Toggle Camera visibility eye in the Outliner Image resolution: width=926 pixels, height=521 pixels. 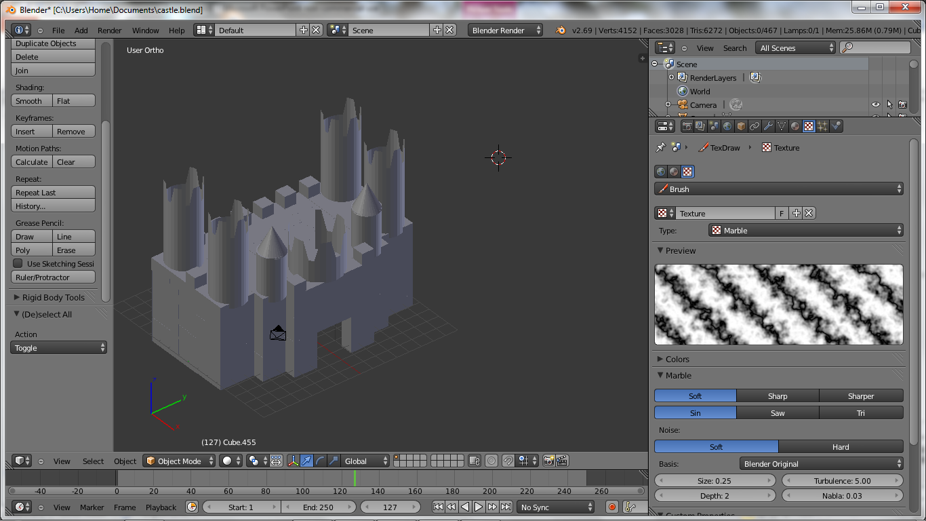click(x=876, y=104)
